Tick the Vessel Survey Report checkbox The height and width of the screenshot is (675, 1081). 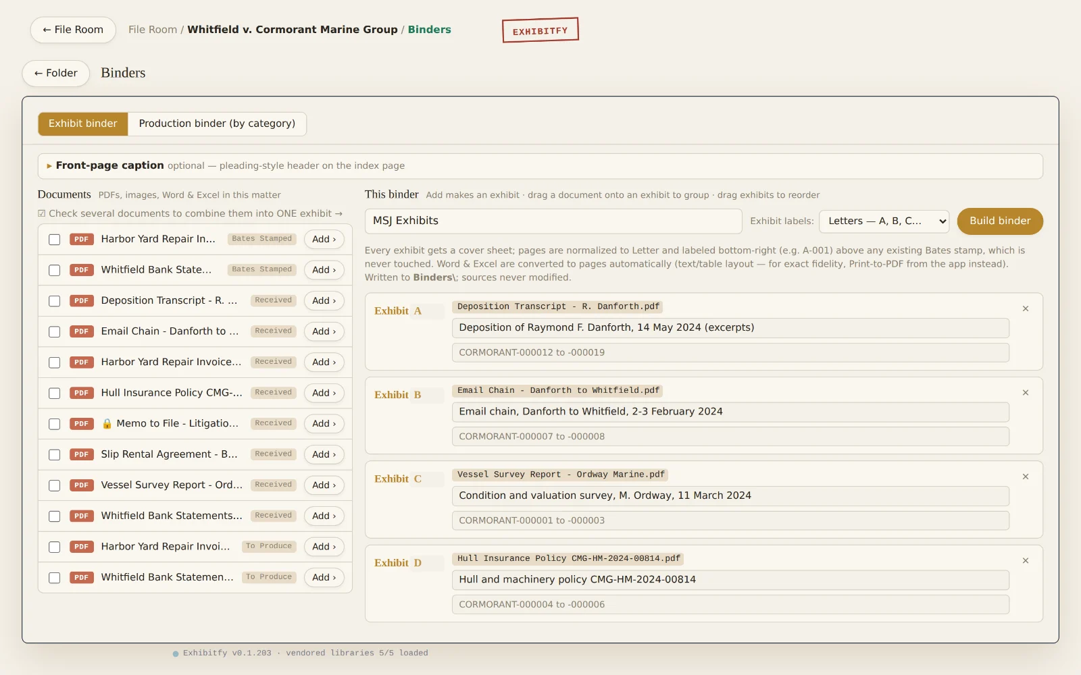click(55, 485)
